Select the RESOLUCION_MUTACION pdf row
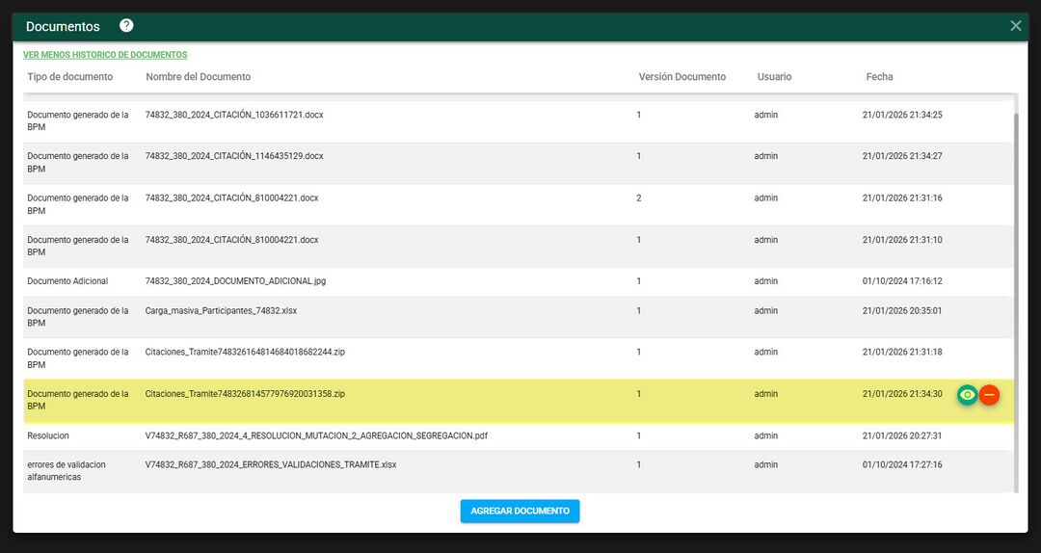 316,435
